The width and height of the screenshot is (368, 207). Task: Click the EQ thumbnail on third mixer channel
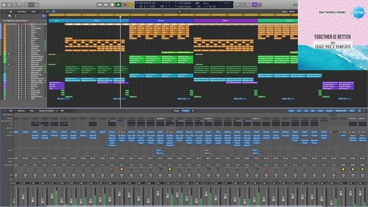[35, 124]
